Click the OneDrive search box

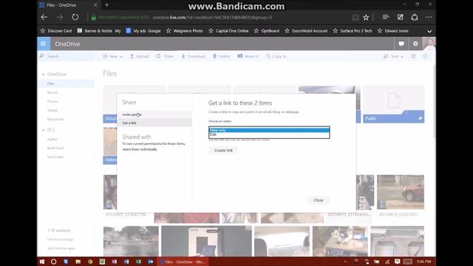[x=67, y=56]
